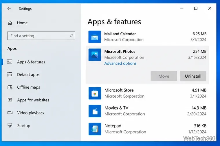
Task: Click the Movies & TV app icon
Action: point(95,111)
